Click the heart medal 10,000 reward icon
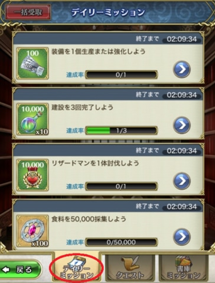 tap(33, 175)
